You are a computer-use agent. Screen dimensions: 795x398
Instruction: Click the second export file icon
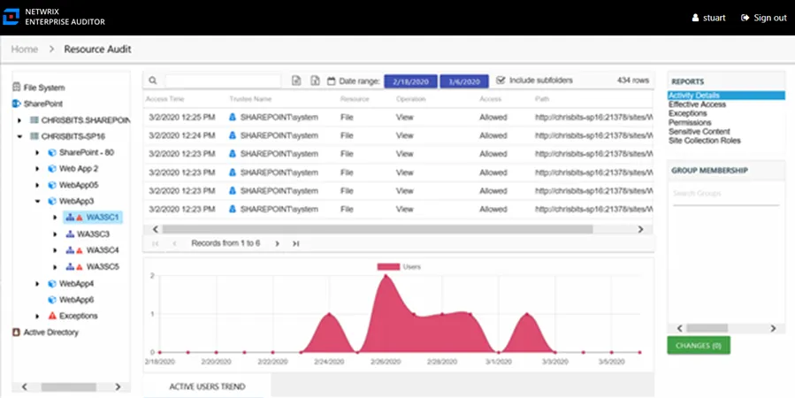[x=316, y=80]
